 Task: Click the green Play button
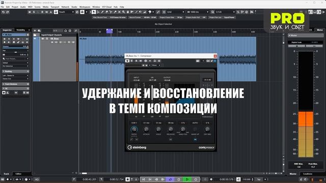[187, 179]
